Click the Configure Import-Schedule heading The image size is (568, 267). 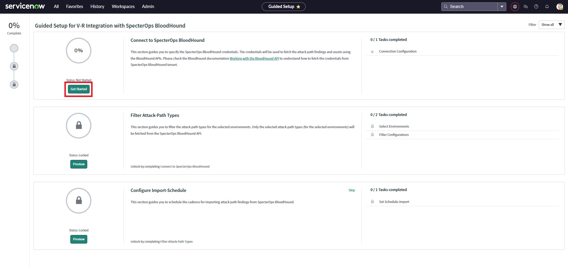(158, 190)
